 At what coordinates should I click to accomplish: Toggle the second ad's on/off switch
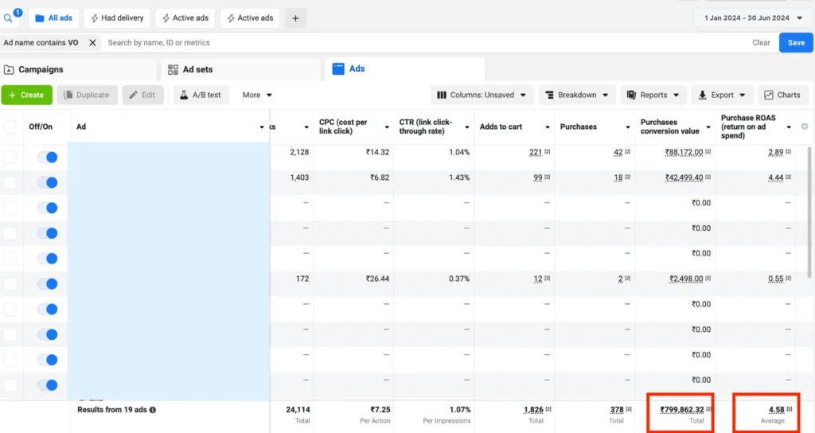47,182
